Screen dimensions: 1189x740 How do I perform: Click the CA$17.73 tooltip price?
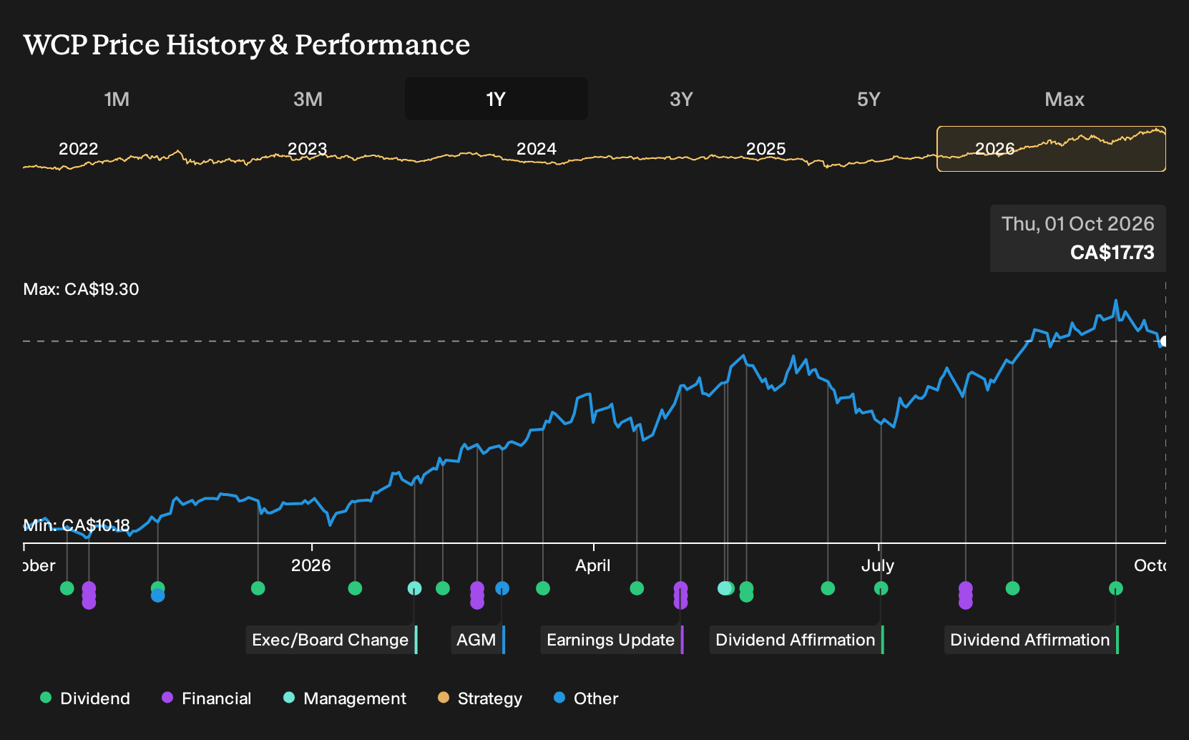[1112, 253]
